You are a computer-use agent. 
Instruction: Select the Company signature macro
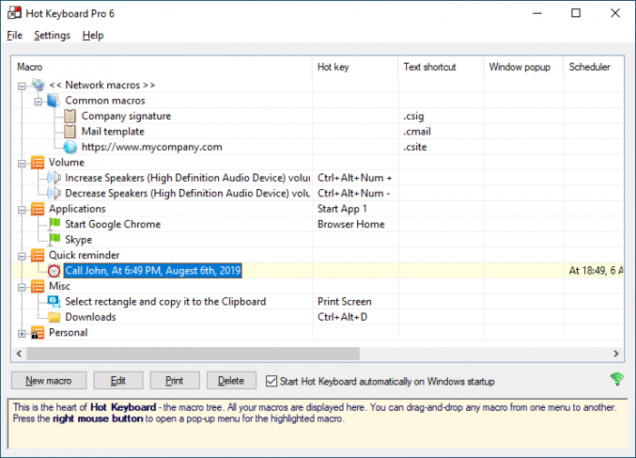click(126, 116)
